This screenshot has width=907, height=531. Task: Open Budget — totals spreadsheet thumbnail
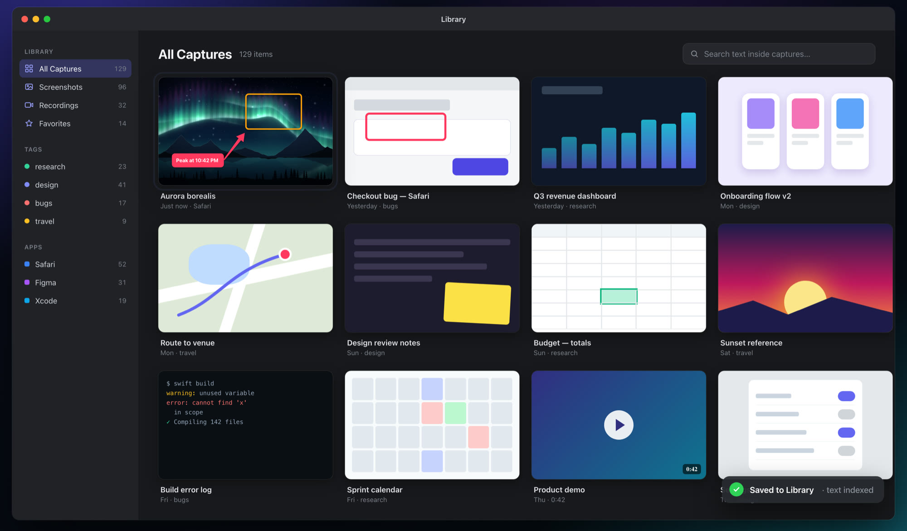619,278
